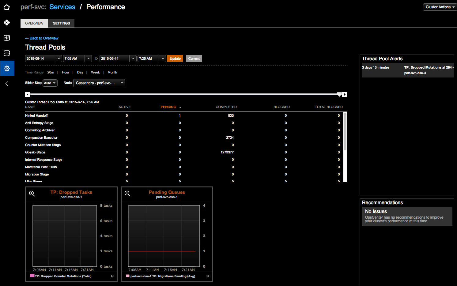This screenshot has height=286, width=457.
Task: Zoom into the TP: Dropped Tasks chart
Action: click(32, 193)
